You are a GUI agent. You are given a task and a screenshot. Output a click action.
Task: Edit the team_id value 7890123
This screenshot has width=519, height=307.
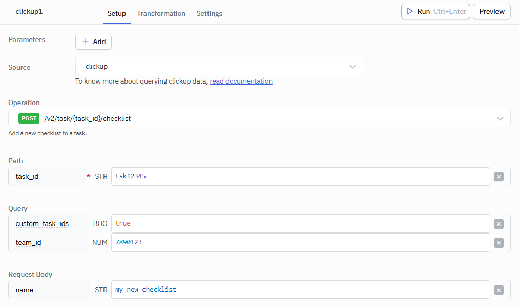click(x=301, y=242)
